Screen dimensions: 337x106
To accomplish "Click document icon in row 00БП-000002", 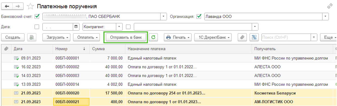I will click(16, 67).
